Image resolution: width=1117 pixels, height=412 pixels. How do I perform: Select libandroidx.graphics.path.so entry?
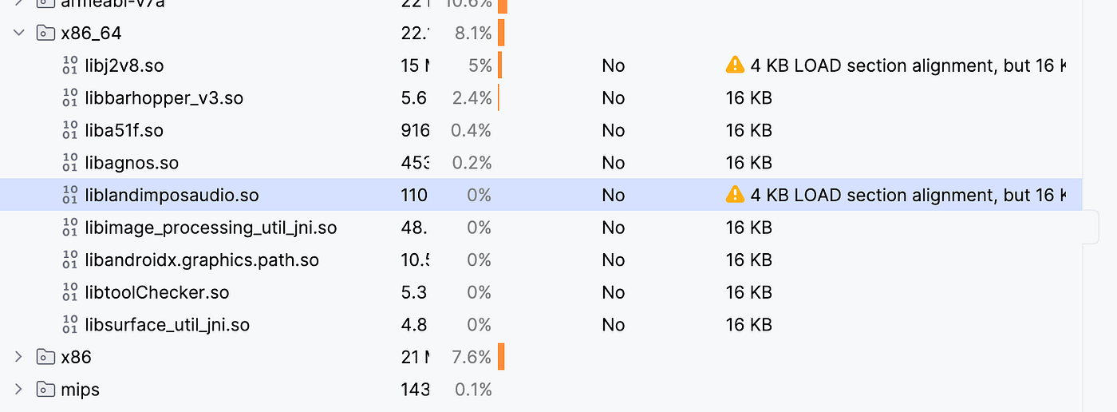tap(202, 260)
